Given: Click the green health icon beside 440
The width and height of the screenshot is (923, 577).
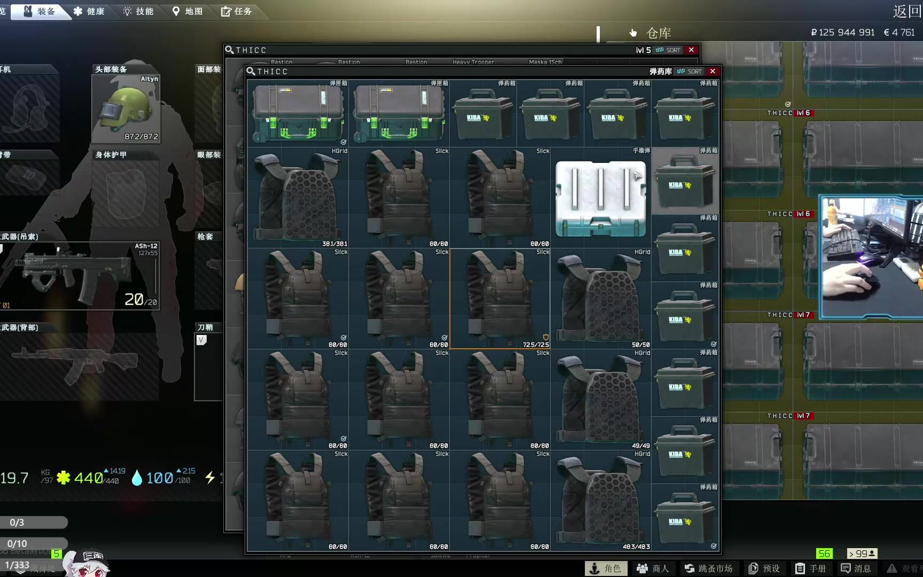Looking at the screenshot, I should click(64, 477).
